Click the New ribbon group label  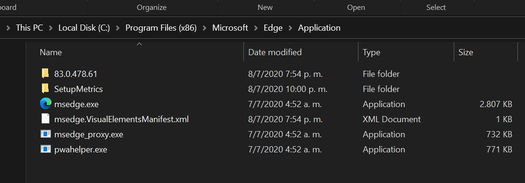265,8
